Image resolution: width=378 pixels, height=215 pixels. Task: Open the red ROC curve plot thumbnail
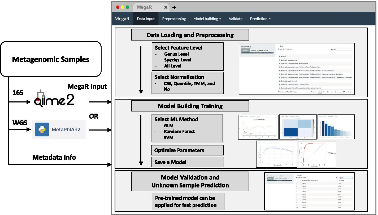coord(317,154)
